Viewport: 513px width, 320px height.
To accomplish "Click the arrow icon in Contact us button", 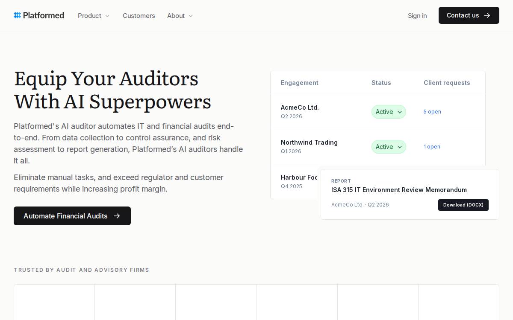I will pyautogui.click(x=487, y=15).
